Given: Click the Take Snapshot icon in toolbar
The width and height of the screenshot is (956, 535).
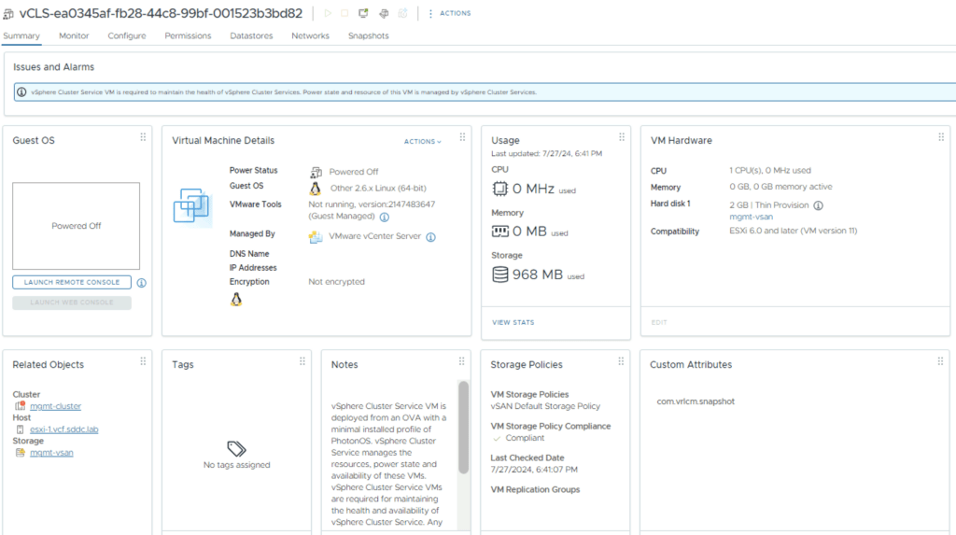Looking at the screenshot, I should [x=402, y=13].
